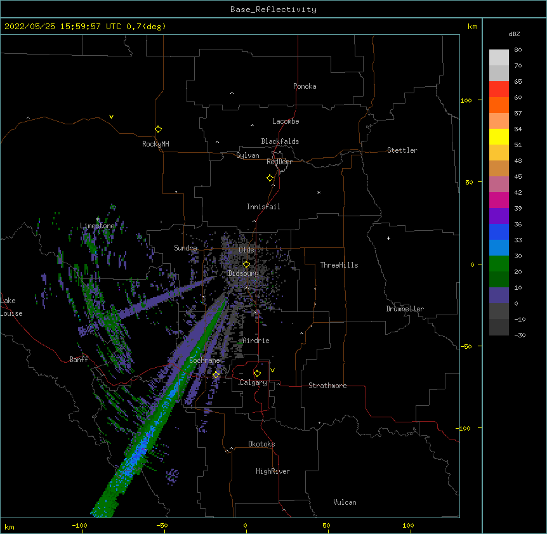547x534 pixels.
Task: Click the 50 tick on the bottom axis
Action: coord(326,525)
